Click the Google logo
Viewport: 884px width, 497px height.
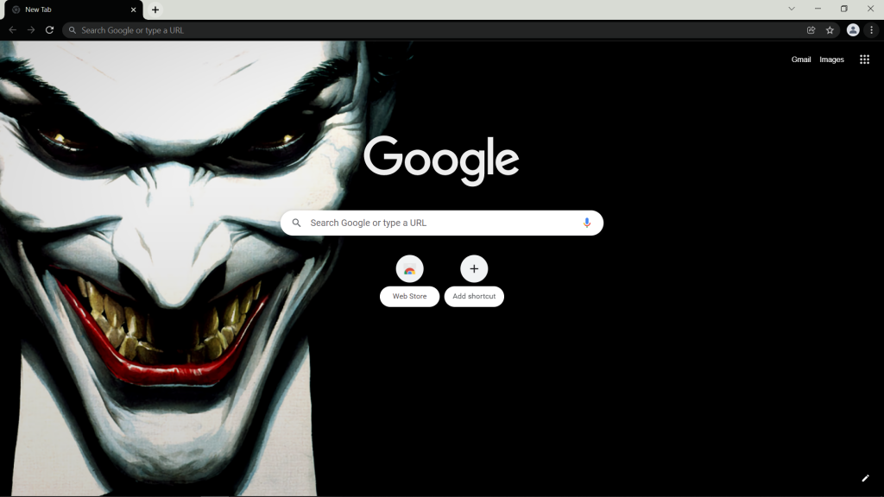pyautogui.click(x=441, y=160)
